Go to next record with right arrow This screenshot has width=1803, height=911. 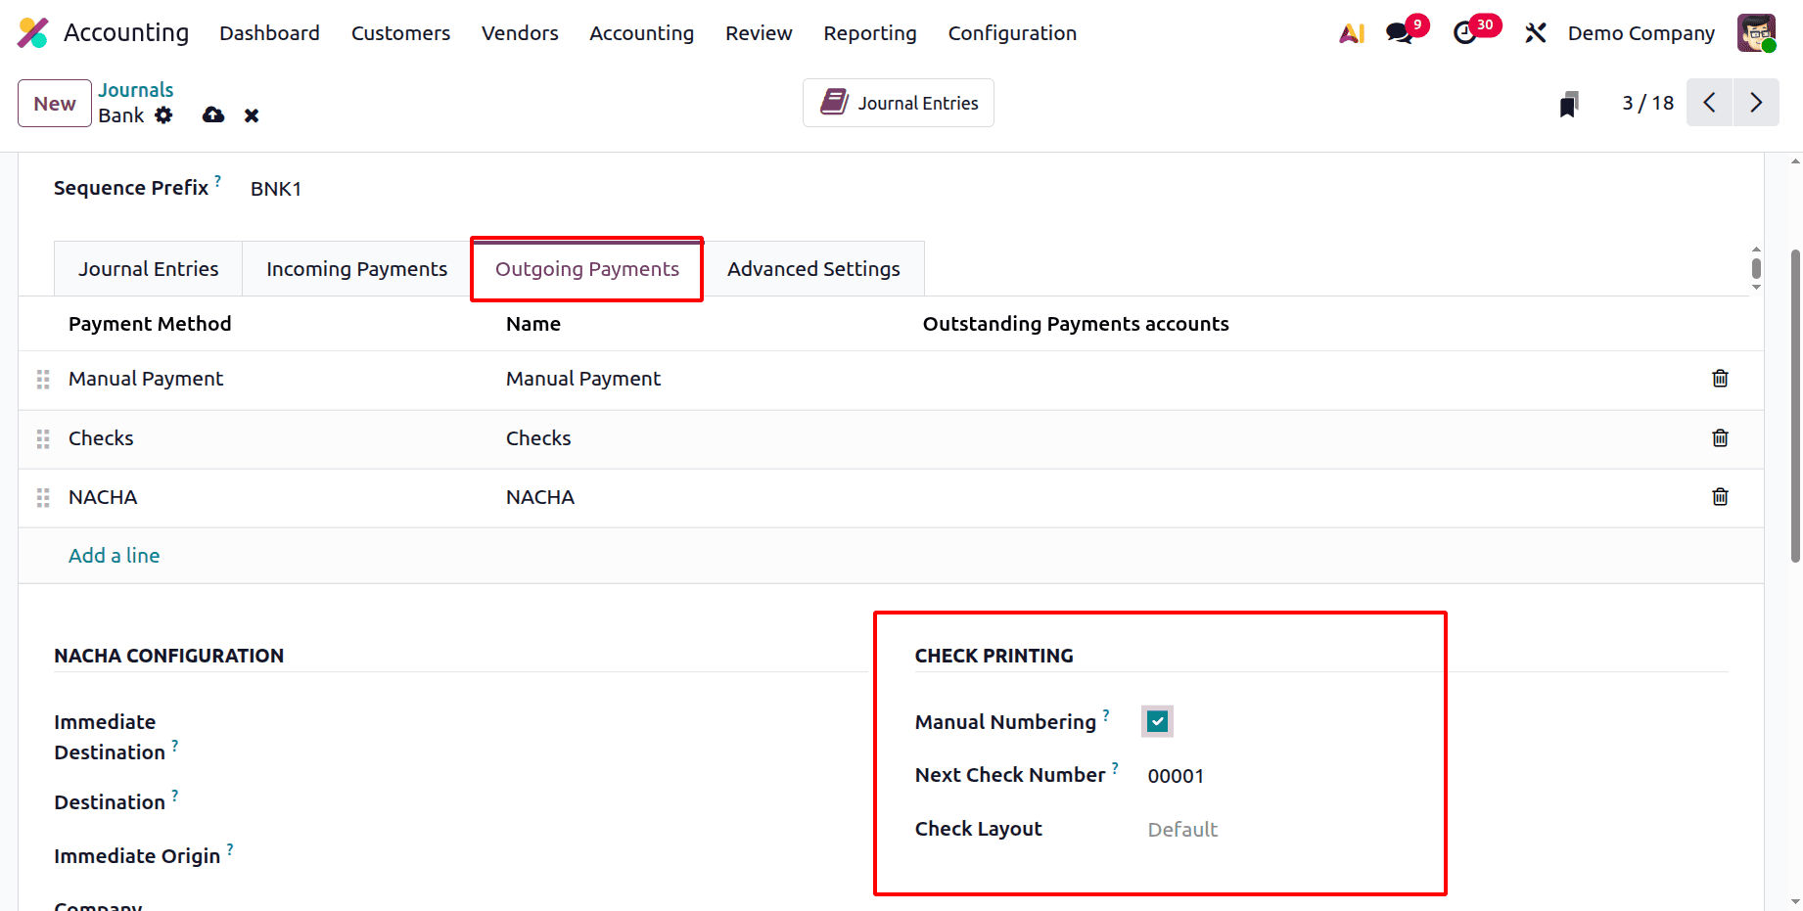(1756, 102)
